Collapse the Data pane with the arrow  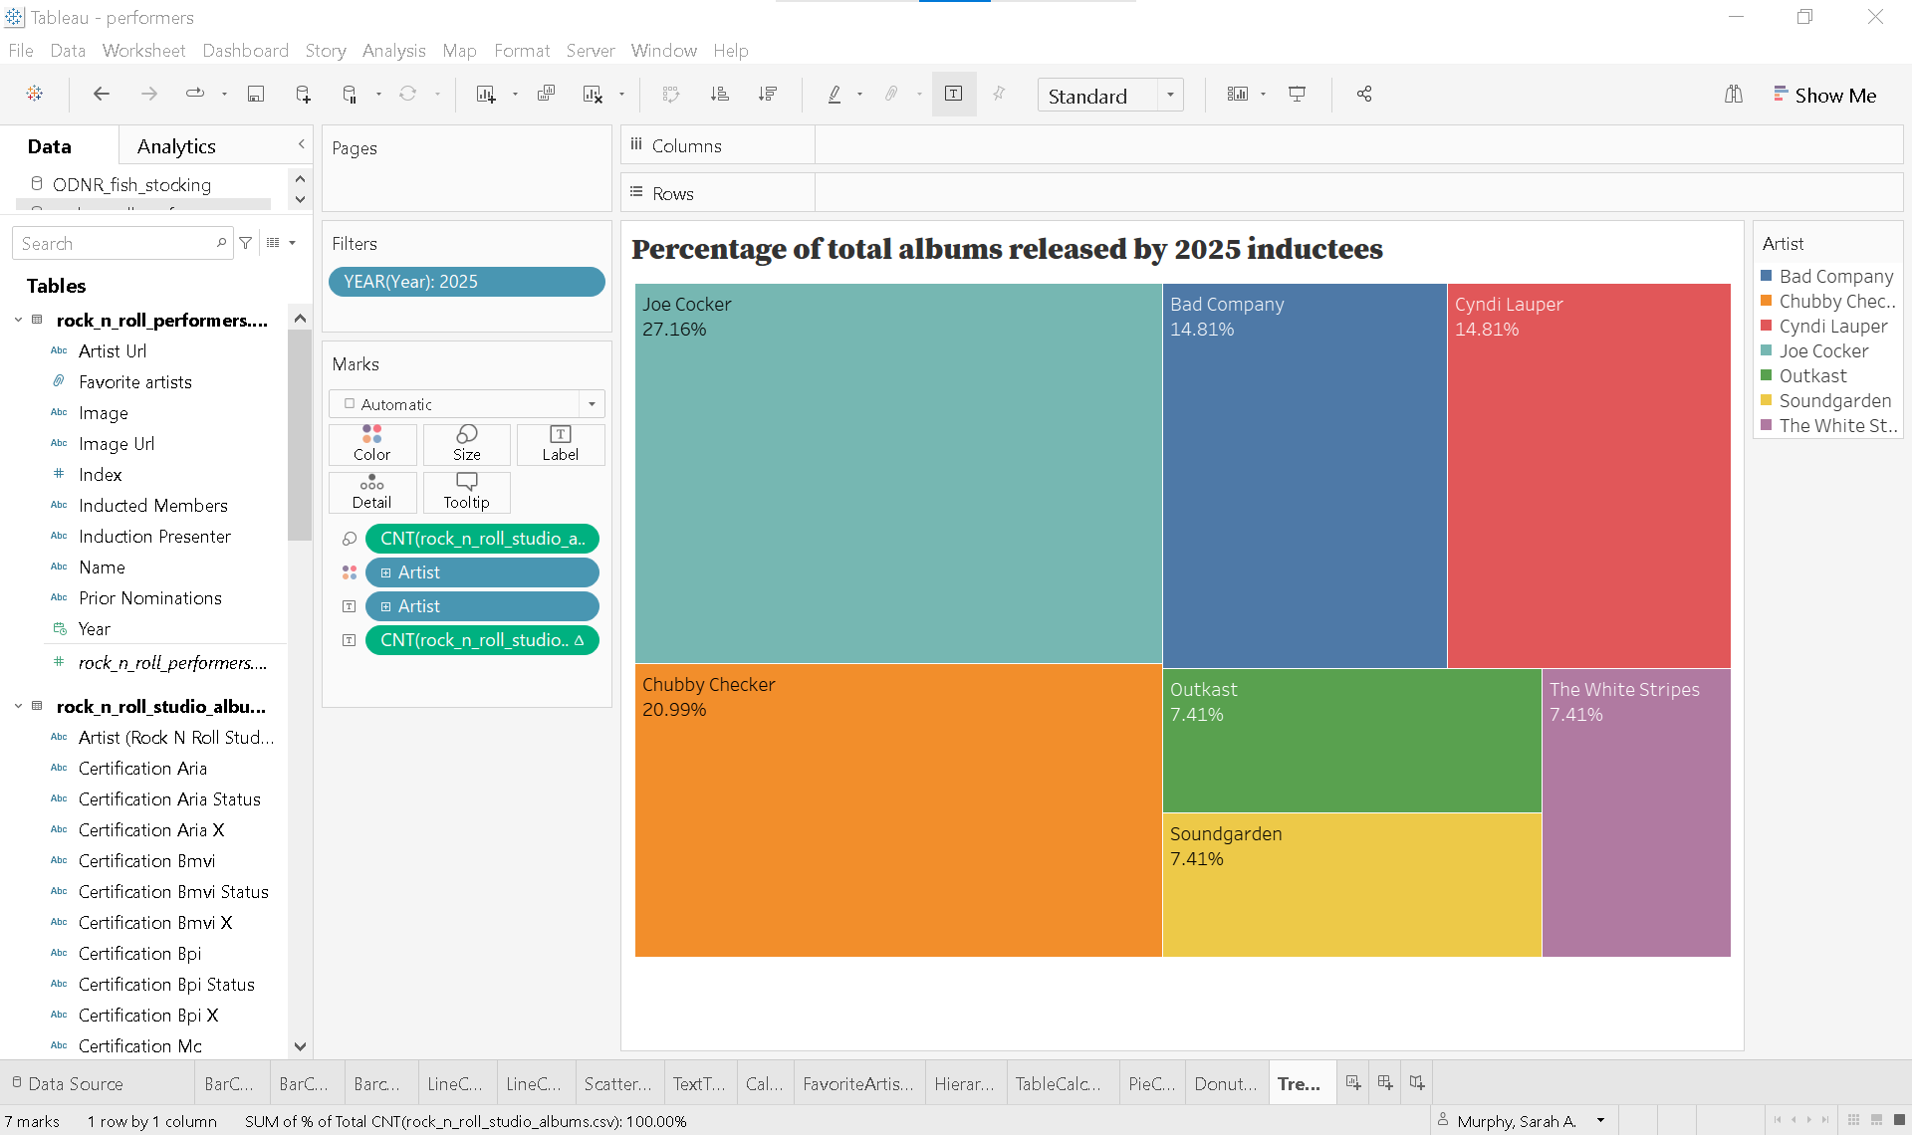pyautogui.click(x=301, y=144)
